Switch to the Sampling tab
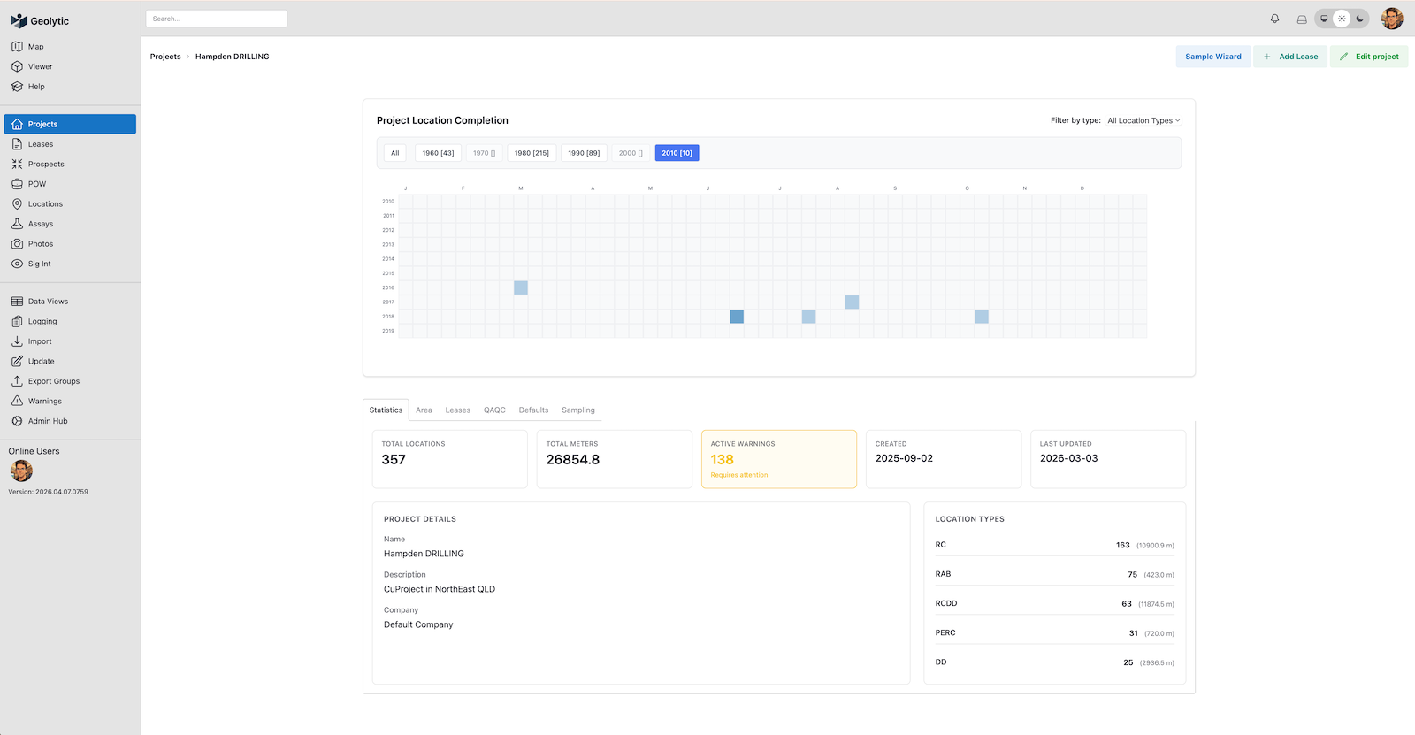Image resolution: width=1415 pixels, height=735 pixels. (578, 410)
